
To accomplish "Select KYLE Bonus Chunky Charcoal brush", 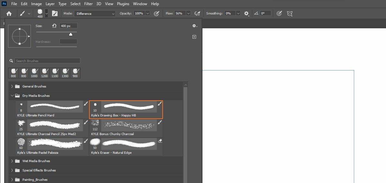I will [126, 128].
